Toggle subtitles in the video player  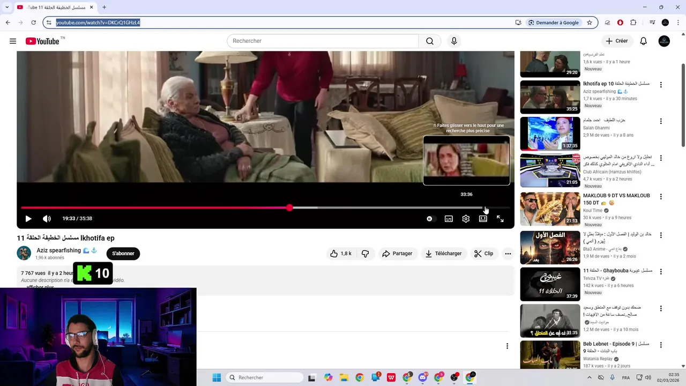coord(449,219)
